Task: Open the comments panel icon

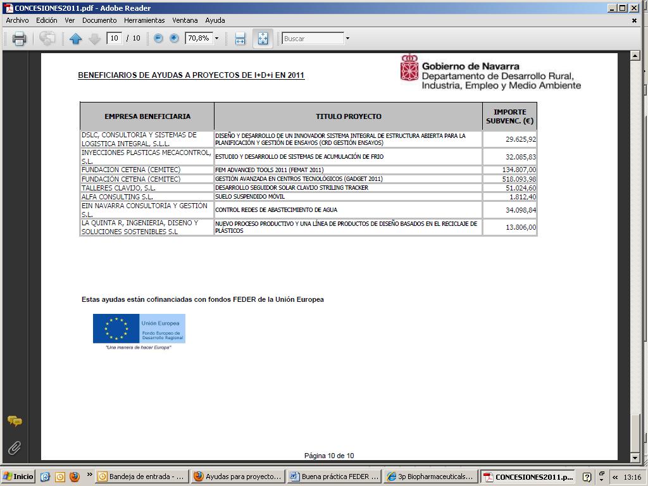Action: tap(15, 421)
